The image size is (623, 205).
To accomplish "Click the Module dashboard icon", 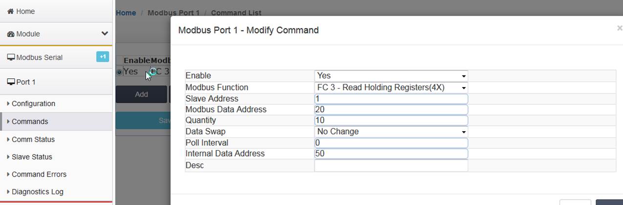I will click(x=11, y=34).
